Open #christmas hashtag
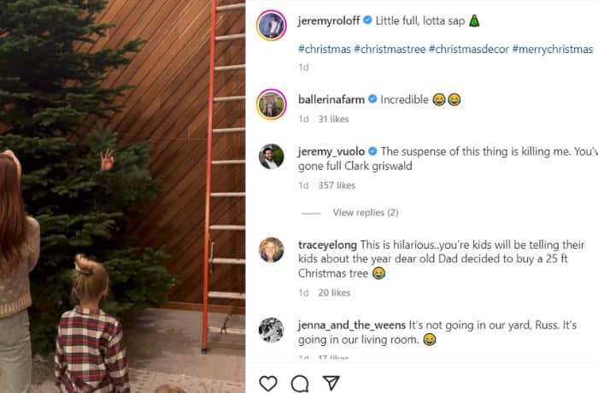This screenshot has height=393, width=598. point(325,50)
